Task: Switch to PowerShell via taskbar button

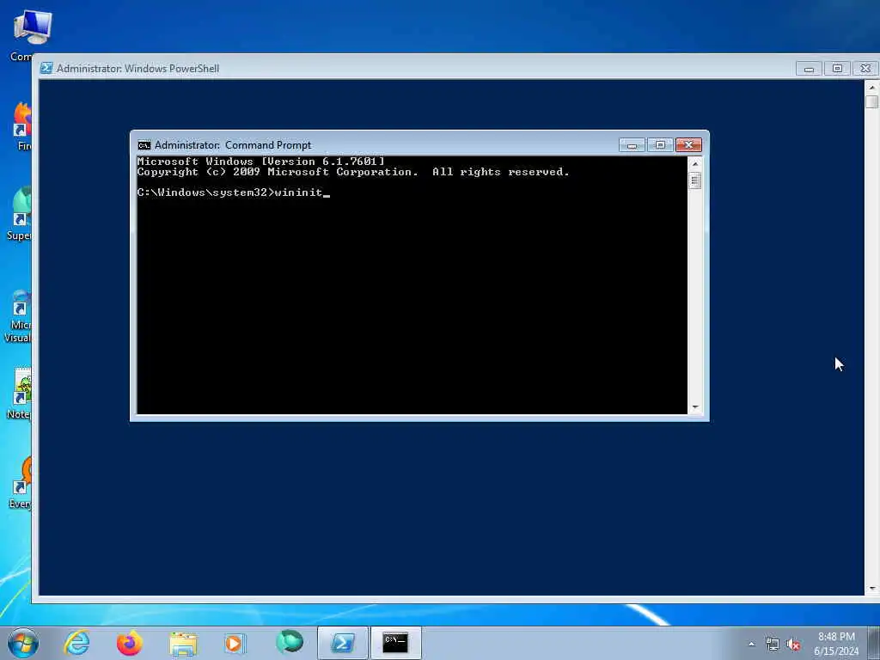Action: point(342,643)
